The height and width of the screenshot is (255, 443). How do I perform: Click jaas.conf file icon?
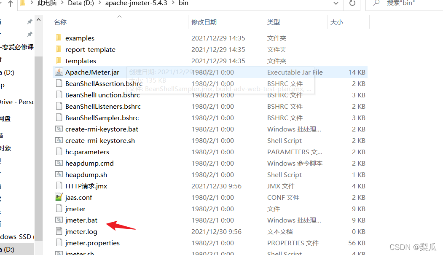tap(59, 197)
